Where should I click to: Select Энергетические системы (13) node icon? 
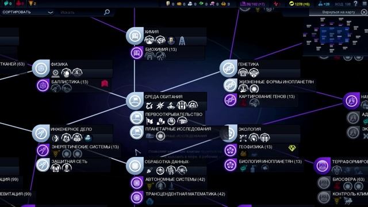click(43, 150)
